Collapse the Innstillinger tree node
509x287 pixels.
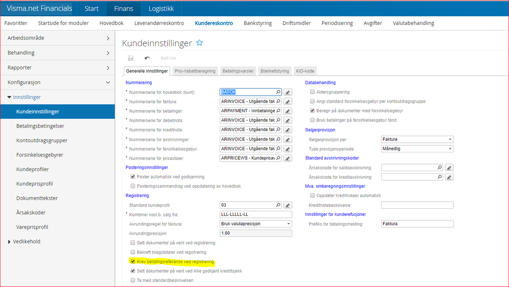point(9,97)
